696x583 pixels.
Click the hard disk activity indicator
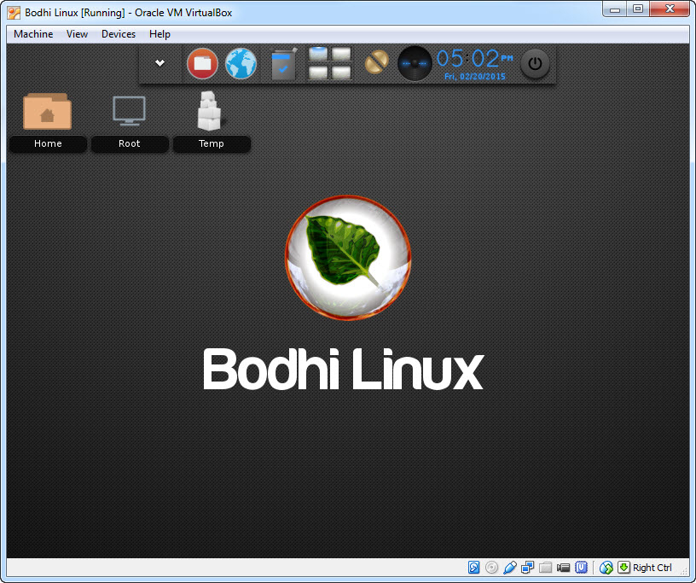[x=473, y=568]
